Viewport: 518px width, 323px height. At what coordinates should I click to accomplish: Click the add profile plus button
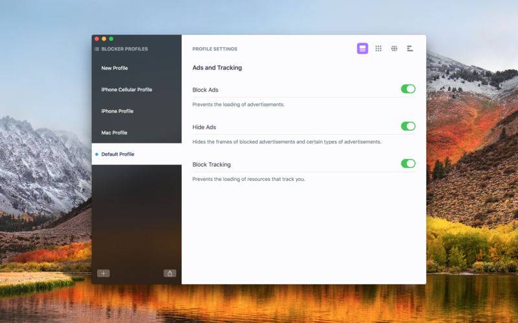pos(104,273)
